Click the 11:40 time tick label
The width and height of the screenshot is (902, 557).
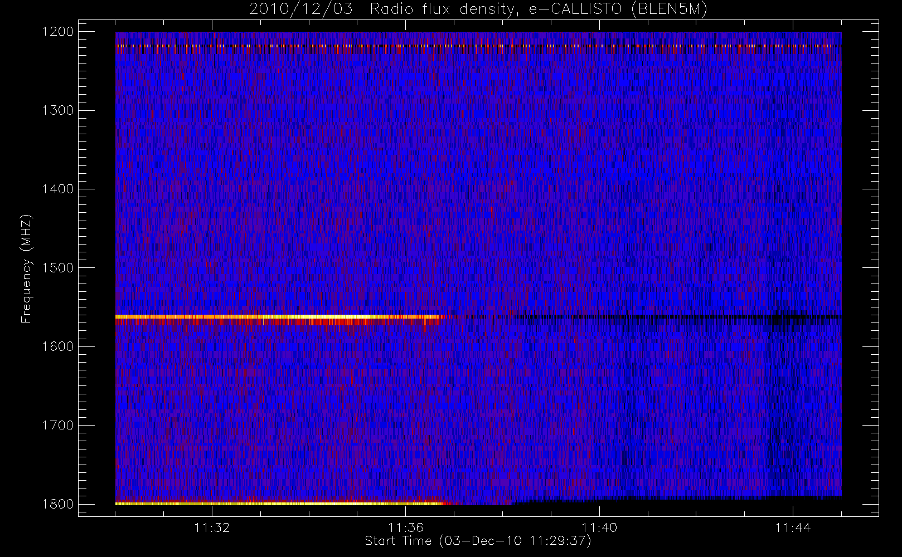pos(599,527)
